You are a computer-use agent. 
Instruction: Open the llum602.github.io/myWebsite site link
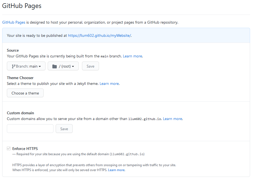[x=99, y=35]
